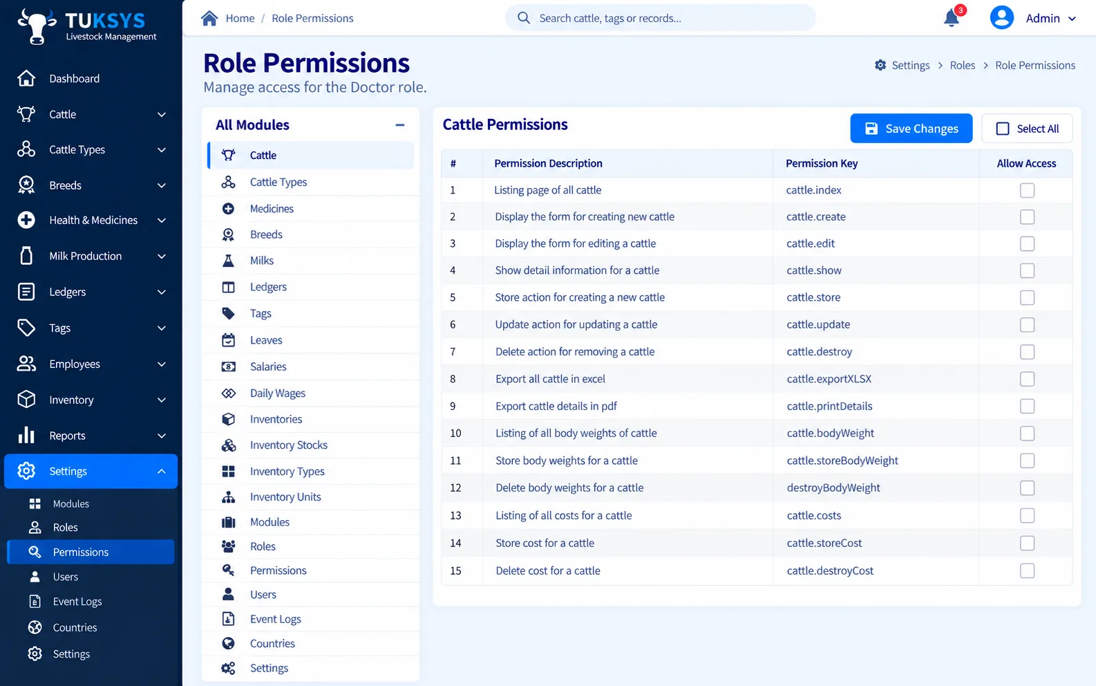Collapse the All Modules panel
Screen dimensions: 1096x686
399,125
